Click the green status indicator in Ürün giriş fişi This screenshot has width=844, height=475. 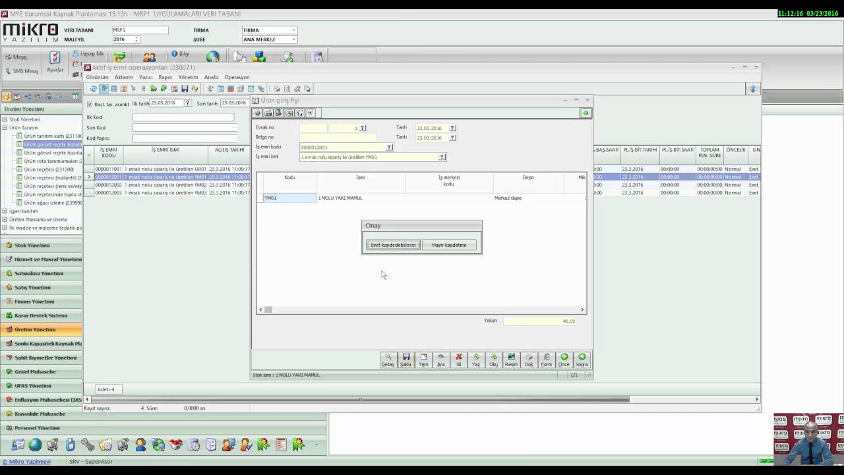(586, 113)
